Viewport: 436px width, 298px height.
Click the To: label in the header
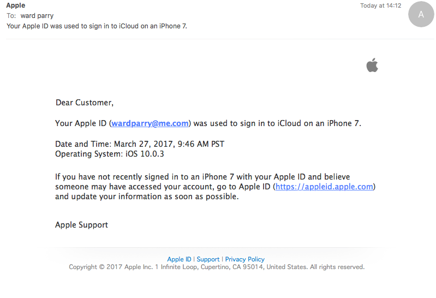(11, 16)
